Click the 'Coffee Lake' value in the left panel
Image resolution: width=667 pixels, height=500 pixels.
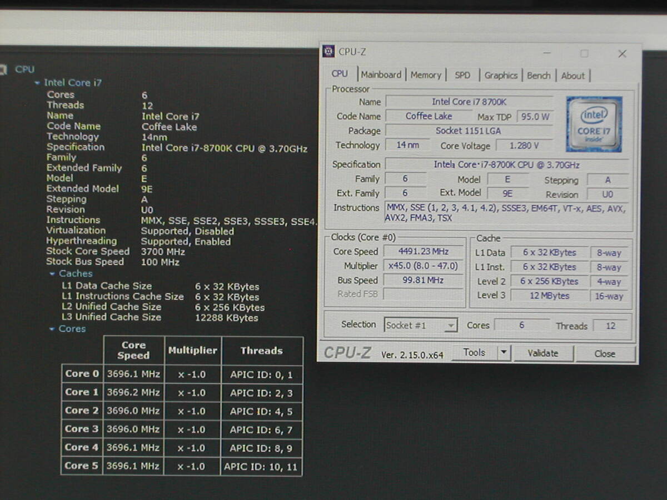(x=169, y=127)
